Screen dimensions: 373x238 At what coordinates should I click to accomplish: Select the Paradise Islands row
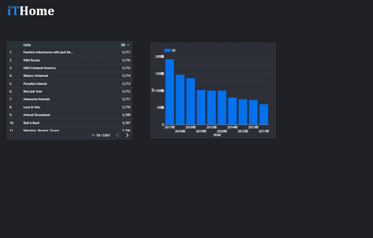click(x=70, y=84)
